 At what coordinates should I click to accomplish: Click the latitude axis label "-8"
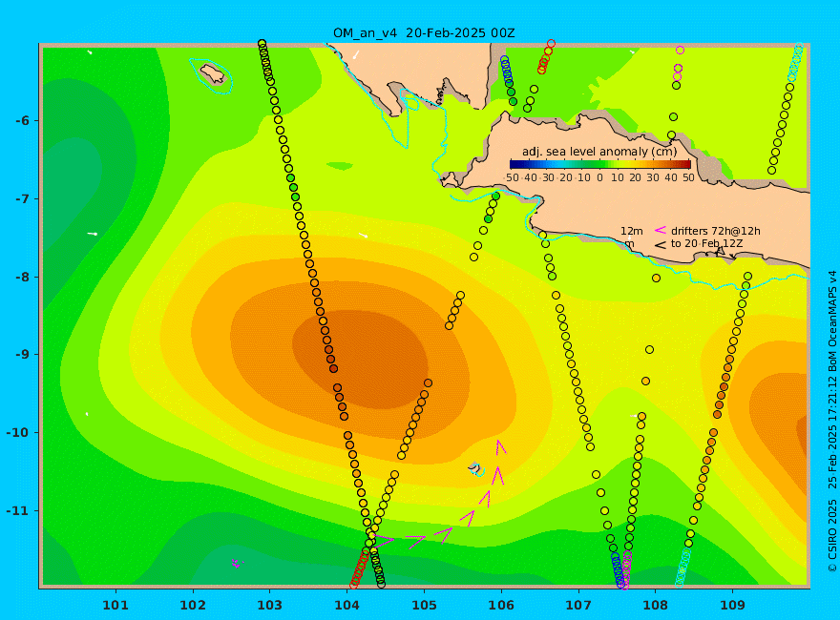[21, 278]
